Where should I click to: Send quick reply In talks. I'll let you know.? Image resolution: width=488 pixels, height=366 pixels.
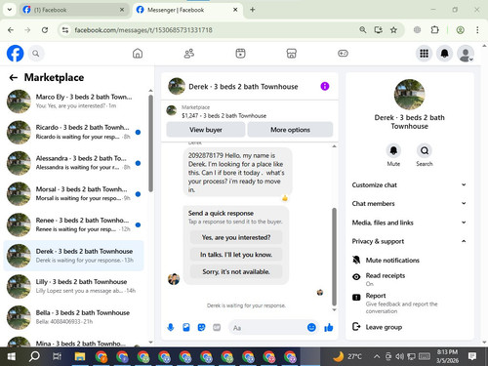236,255
